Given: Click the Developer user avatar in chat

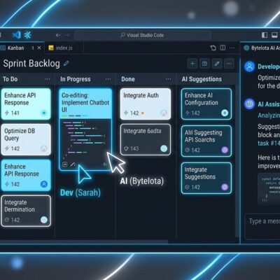Looking at the screenshot, I should [249, 66].
